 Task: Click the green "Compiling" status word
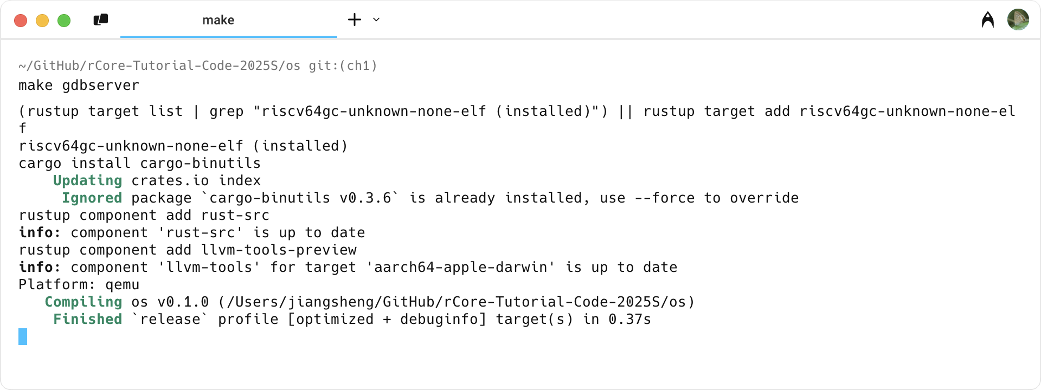point(83,302)
